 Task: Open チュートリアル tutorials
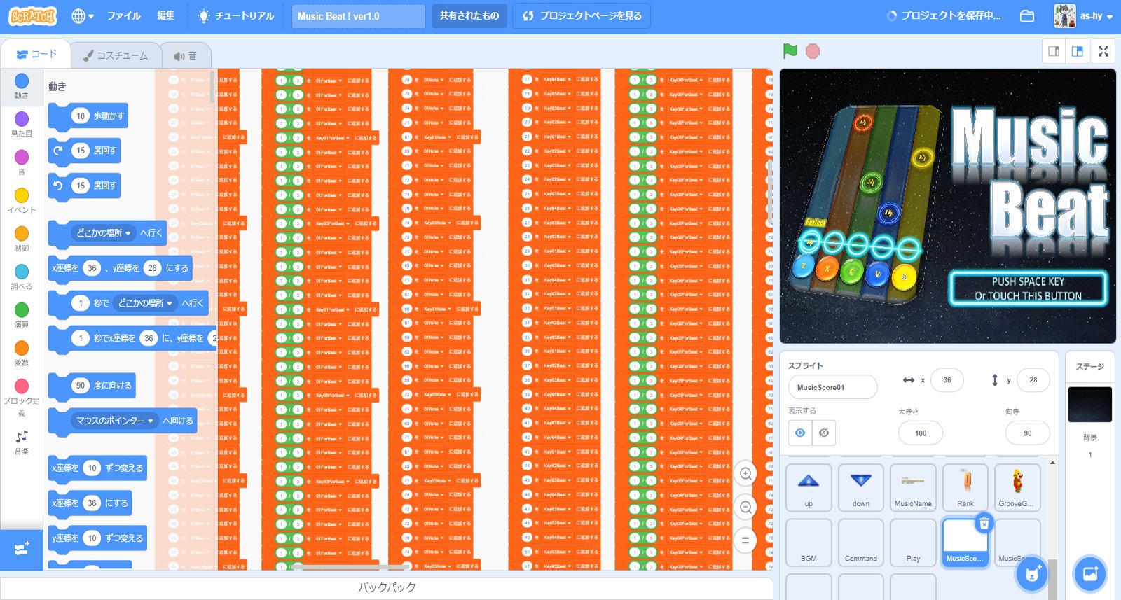coord(236,15)
